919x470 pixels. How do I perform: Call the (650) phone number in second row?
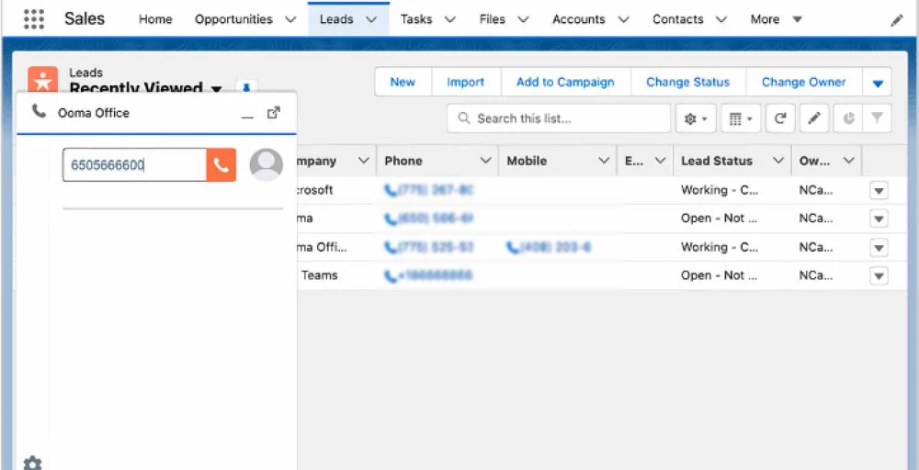pos(428,218)
